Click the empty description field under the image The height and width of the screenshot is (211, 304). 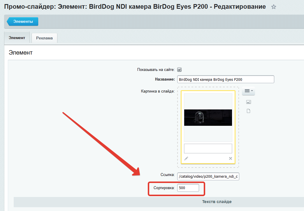click(x=208, y=148)
